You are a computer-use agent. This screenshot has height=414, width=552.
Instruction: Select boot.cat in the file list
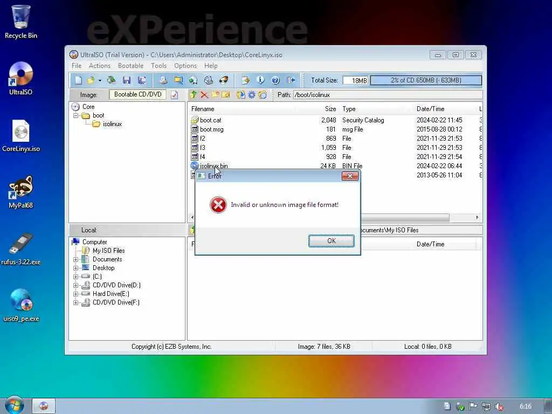coord(211,120)
